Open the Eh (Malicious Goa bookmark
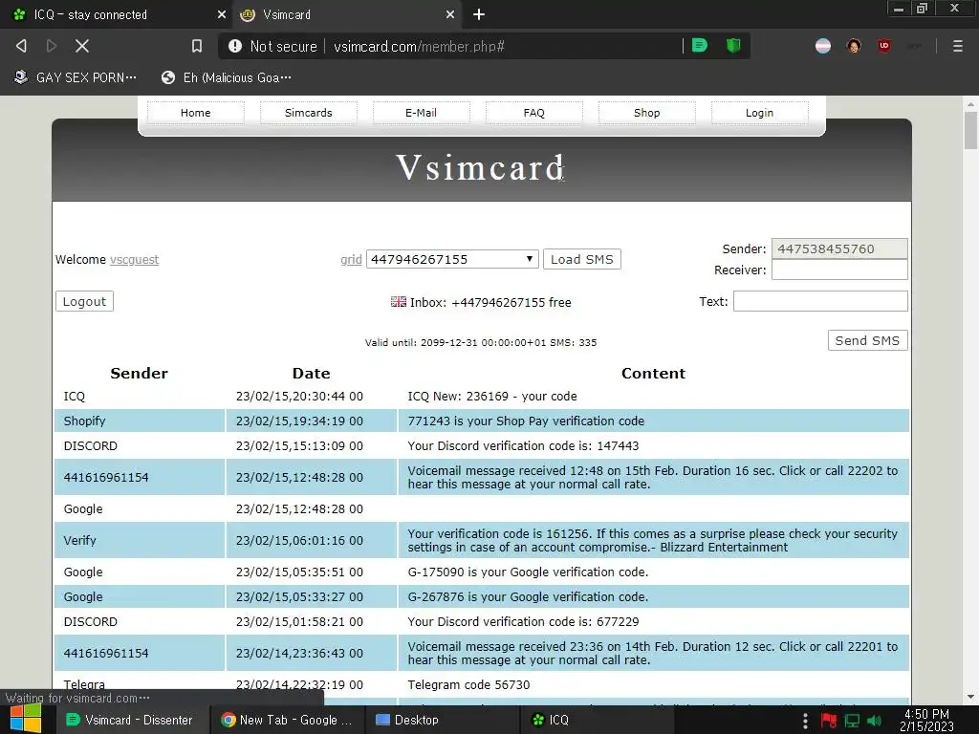 [x=226, y=77]
